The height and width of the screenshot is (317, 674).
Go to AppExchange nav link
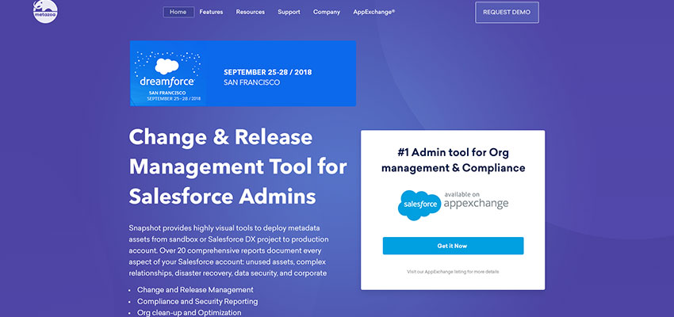(374, 12)
